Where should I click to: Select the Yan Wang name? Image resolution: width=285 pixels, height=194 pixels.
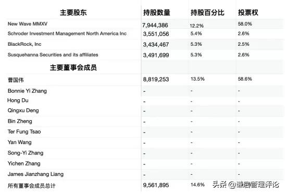(19, 143)
